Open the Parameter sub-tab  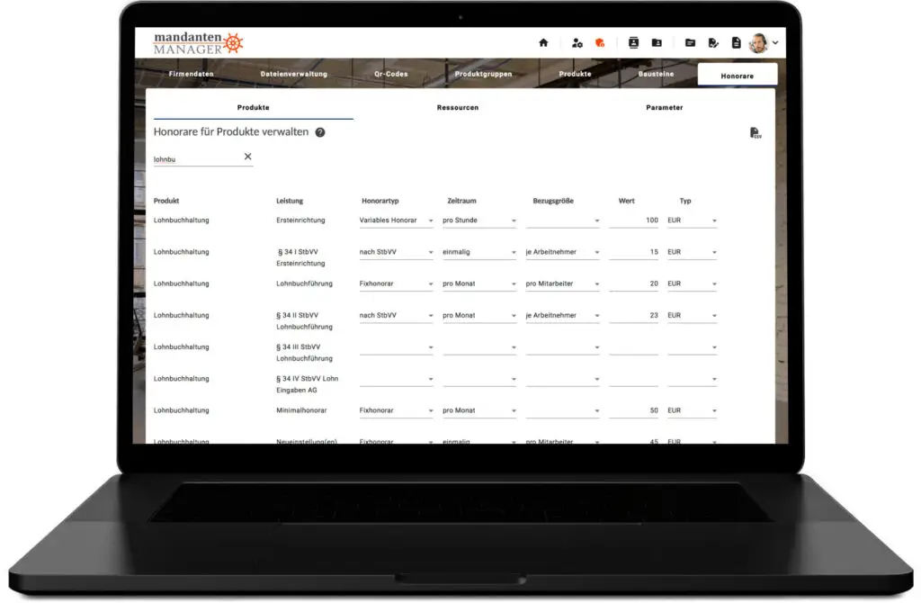[x=665, y=108]
